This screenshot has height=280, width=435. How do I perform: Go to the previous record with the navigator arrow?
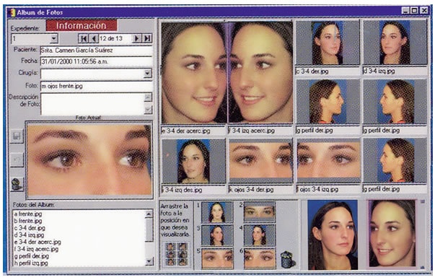[x=94, y=38]
